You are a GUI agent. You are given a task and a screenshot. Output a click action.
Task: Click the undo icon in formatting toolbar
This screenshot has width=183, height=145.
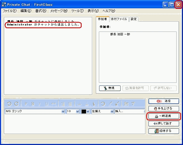click(x=9, y=104)
